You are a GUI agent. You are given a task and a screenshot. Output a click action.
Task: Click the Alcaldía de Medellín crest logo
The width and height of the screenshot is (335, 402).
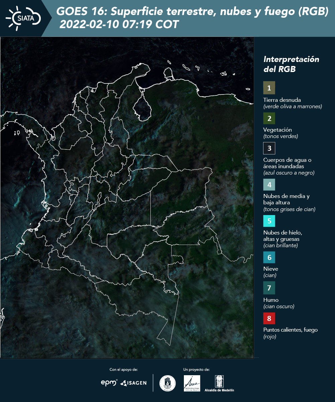(x=219, y=383)
